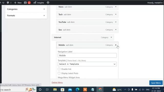Open Cortana circle in the taskbar
The height and width of the screenshot is (92, 164).
click(x=40, y=89)
